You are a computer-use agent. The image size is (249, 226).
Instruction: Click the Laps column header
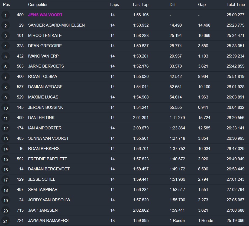coord(114,5)
